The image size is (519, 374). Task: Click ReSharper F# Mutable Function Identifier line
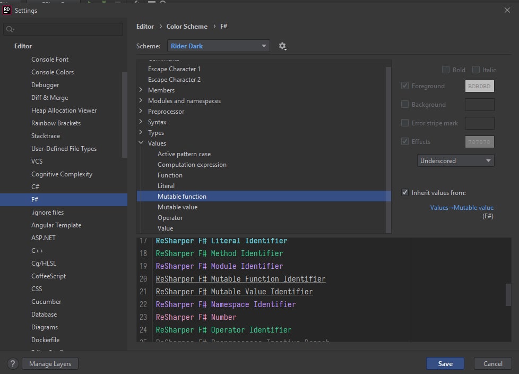pos(240,279)
